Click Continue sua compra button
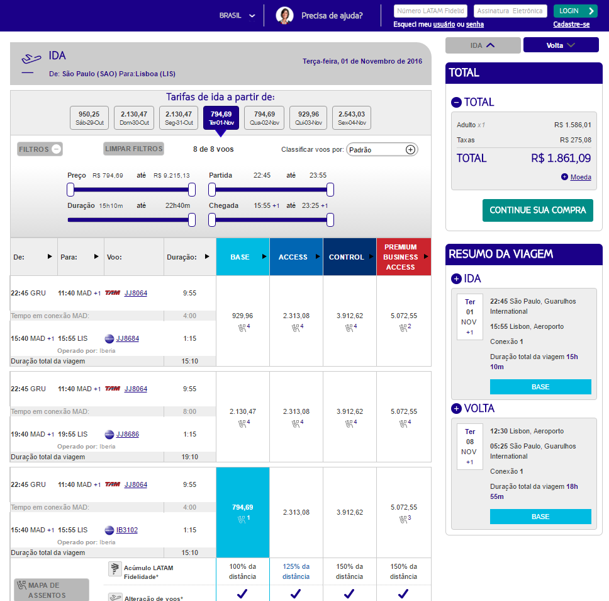 (x=537, y=210)
